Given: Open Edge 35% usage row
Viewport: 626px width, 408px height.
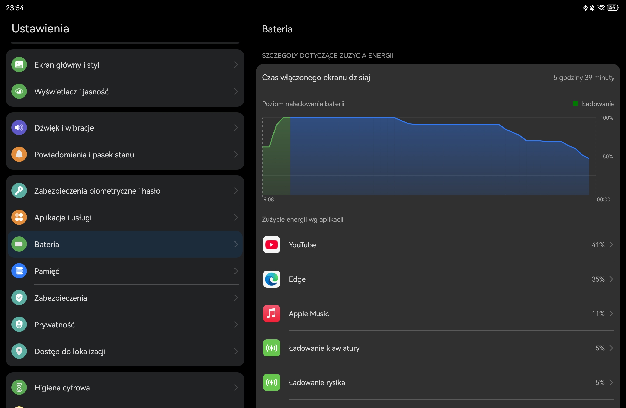Looking at the screenshot, I should coord(438,279).
